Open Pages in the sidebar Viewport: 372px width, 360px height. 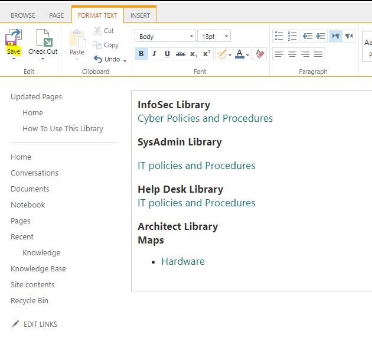tap(21, 221)
